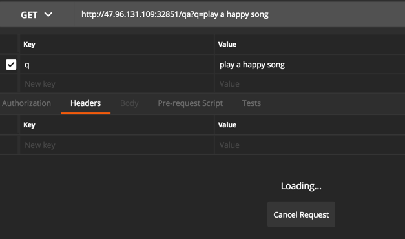This screenshot has height=239, width=405.
Task: Select the Headers tab
Action: pos(85,103)
